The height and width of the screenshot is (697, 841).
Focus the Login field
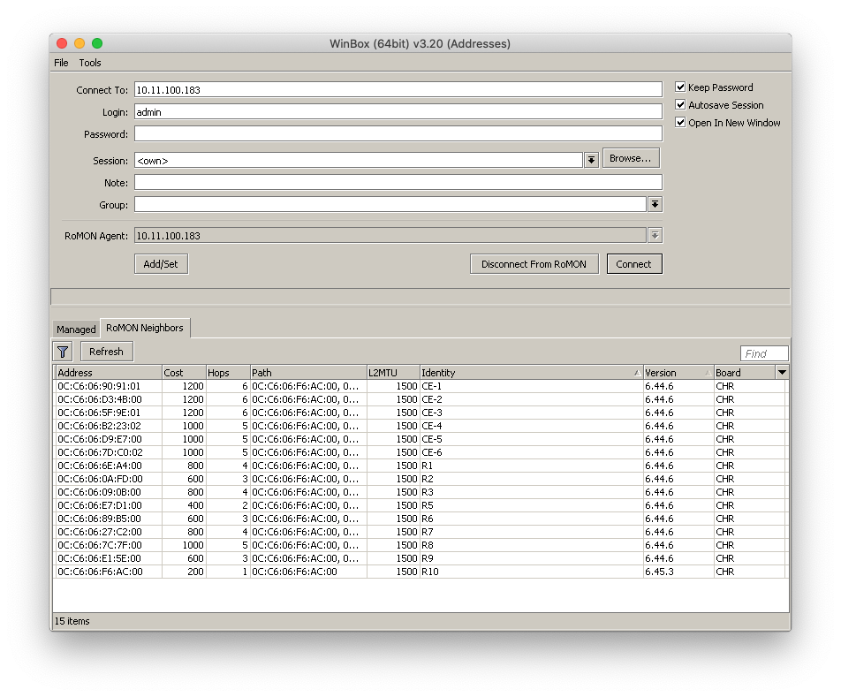(x=398, y=111)
